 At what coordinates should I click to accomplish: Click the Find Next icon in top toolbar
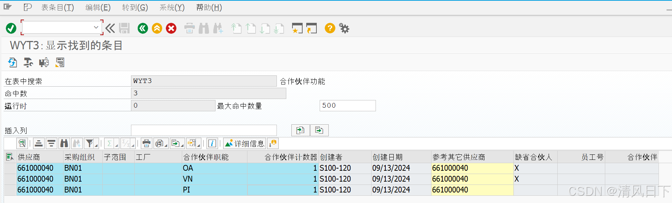218,28
